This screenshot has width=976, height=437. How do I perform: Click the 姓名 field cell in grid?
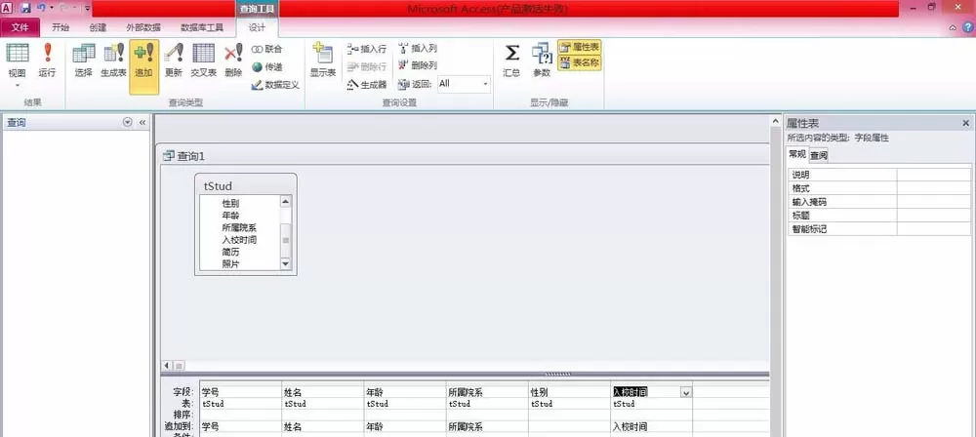[323, 392]
